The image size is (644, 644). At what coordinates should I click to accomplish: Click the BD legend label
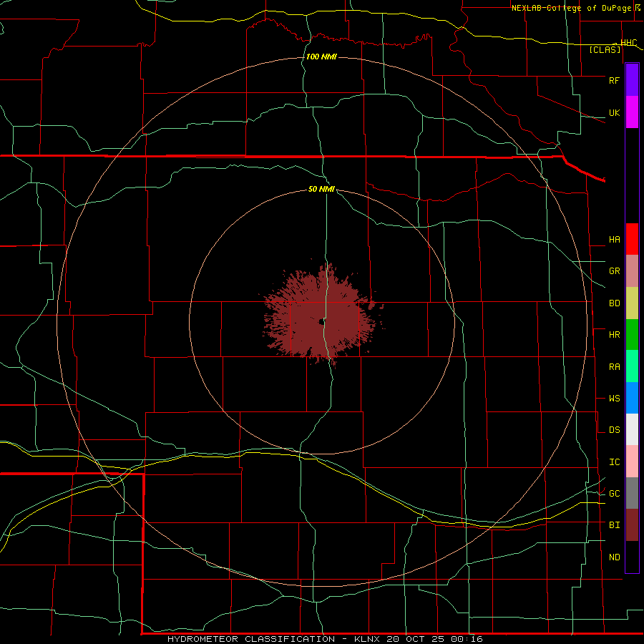coord(614,303)
